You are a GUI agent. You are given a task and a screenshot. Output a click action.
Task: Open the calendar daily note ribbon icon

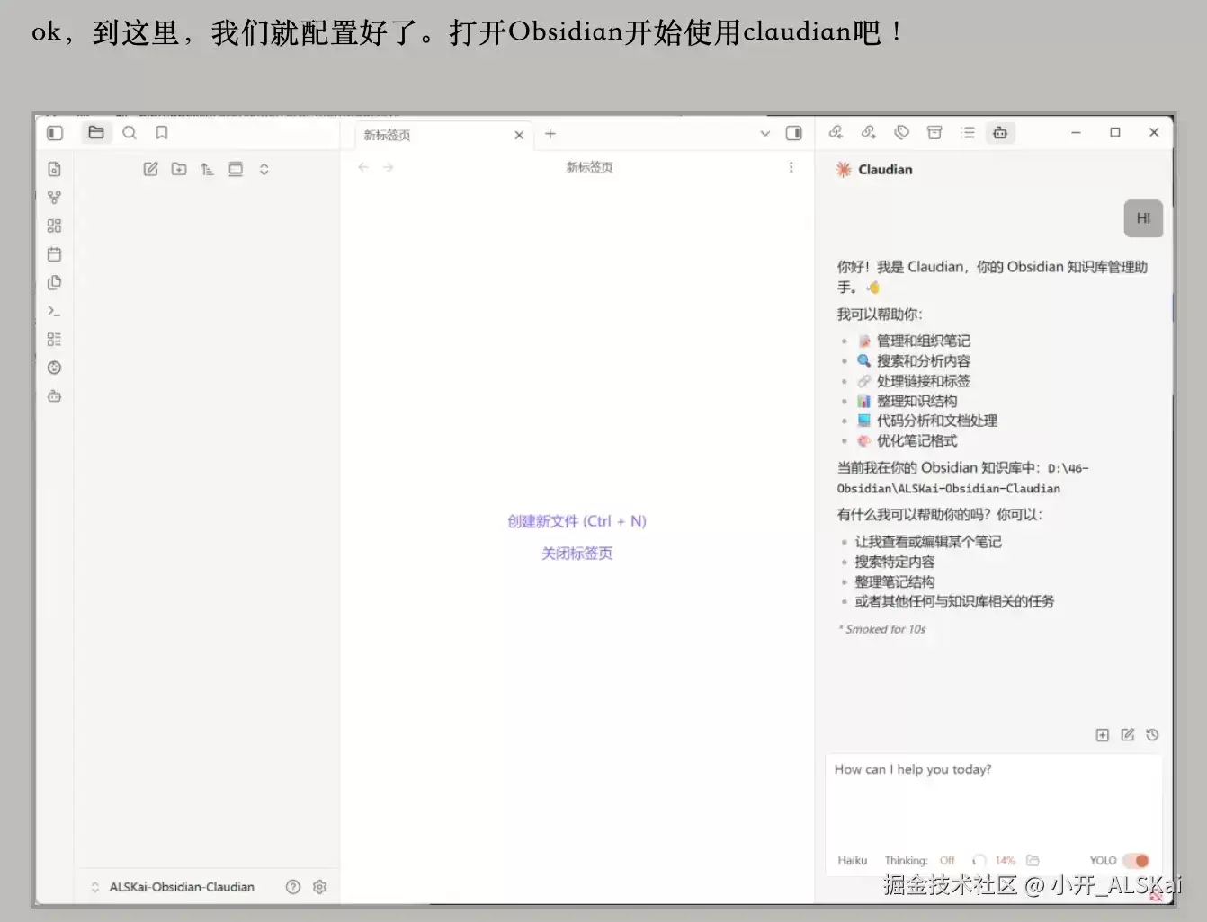tap(54, 254)
